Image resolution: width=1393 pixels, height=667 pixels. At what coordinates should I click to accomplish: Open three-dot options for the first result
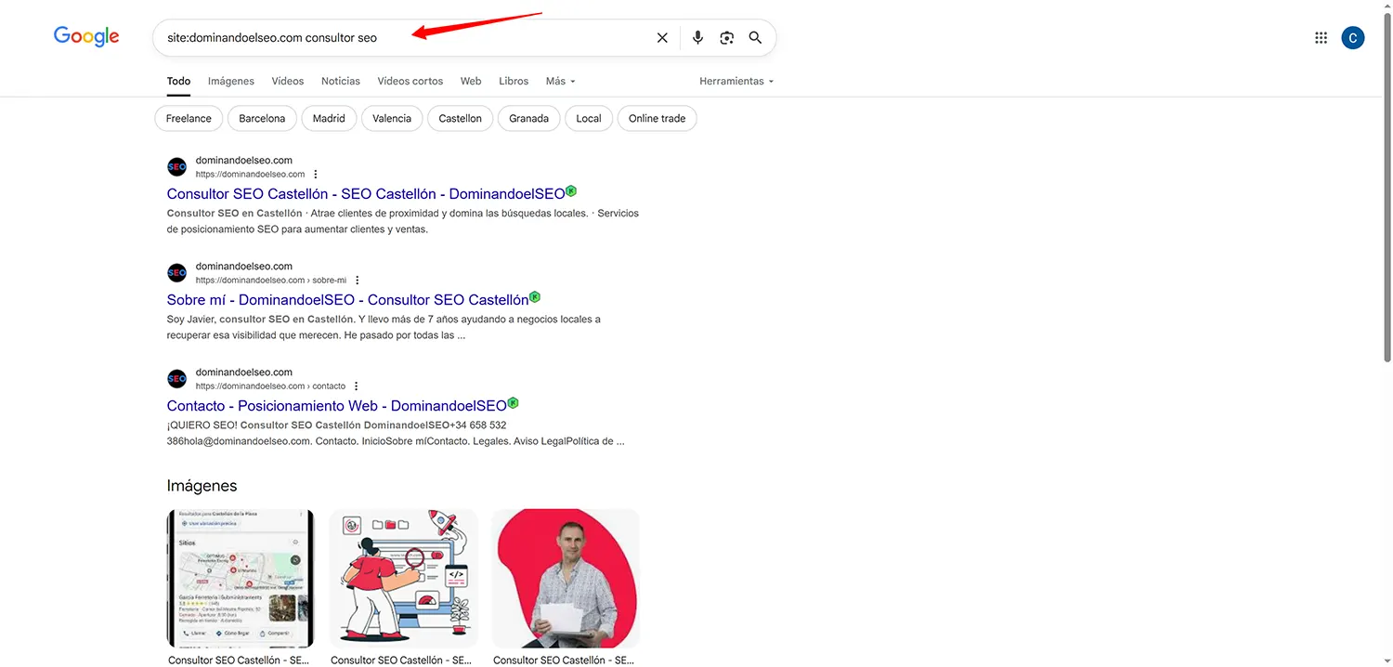coord(316,175)
